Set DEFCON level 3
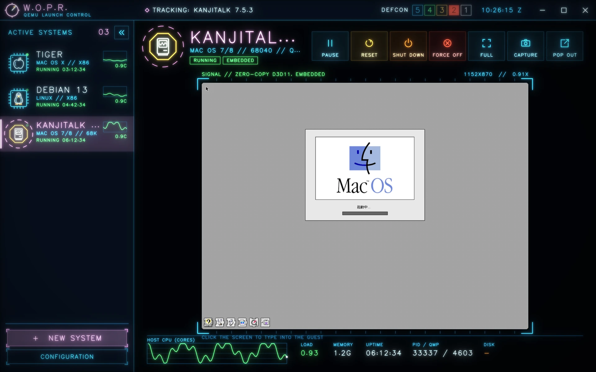The image size is (596, 372). pos(442,10)
